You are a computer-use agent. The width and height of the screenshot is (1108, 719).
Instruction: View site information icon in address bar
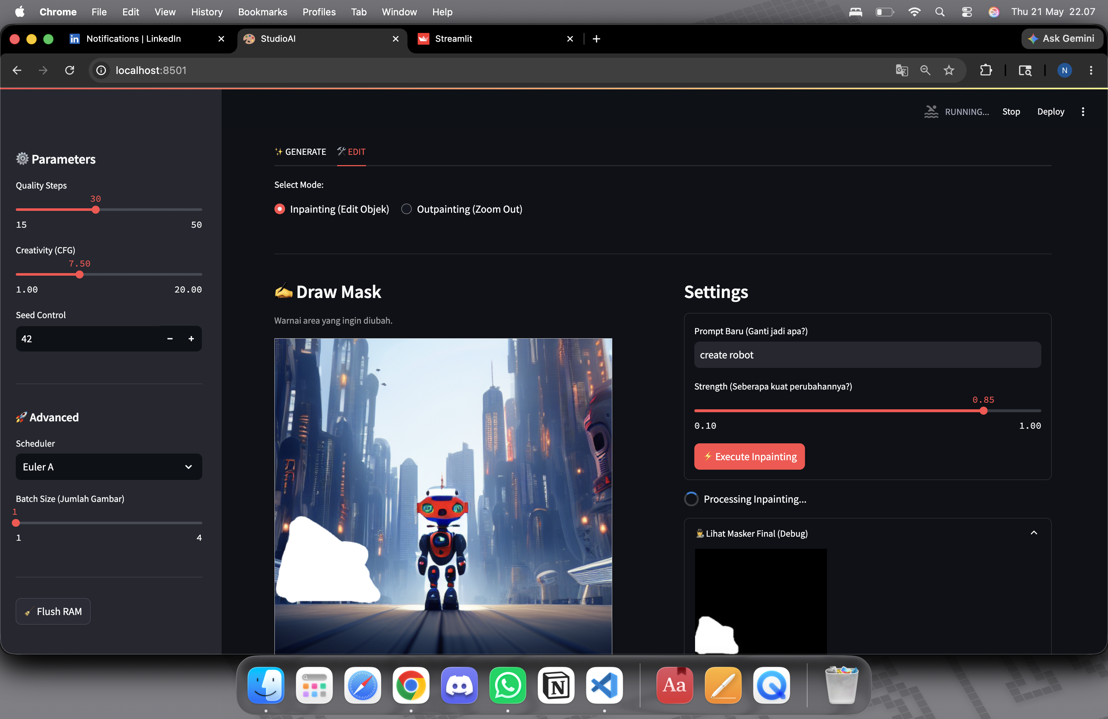pos(101,70)
